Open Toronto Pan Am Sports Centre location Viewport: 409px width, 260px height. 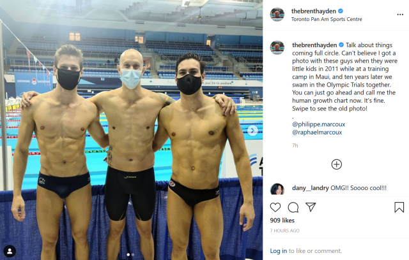[327, 19]
